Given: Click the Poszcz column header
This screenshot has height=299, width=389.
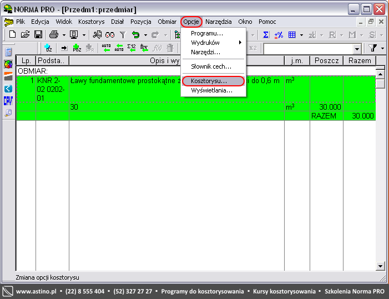Looking at the screenshot, I should 326,61.
